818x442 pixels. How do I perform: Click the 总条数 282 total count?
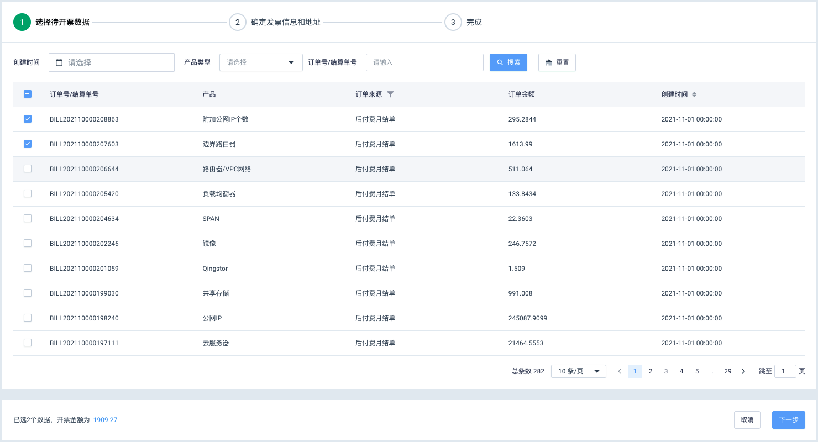click(x=528, y=371)
